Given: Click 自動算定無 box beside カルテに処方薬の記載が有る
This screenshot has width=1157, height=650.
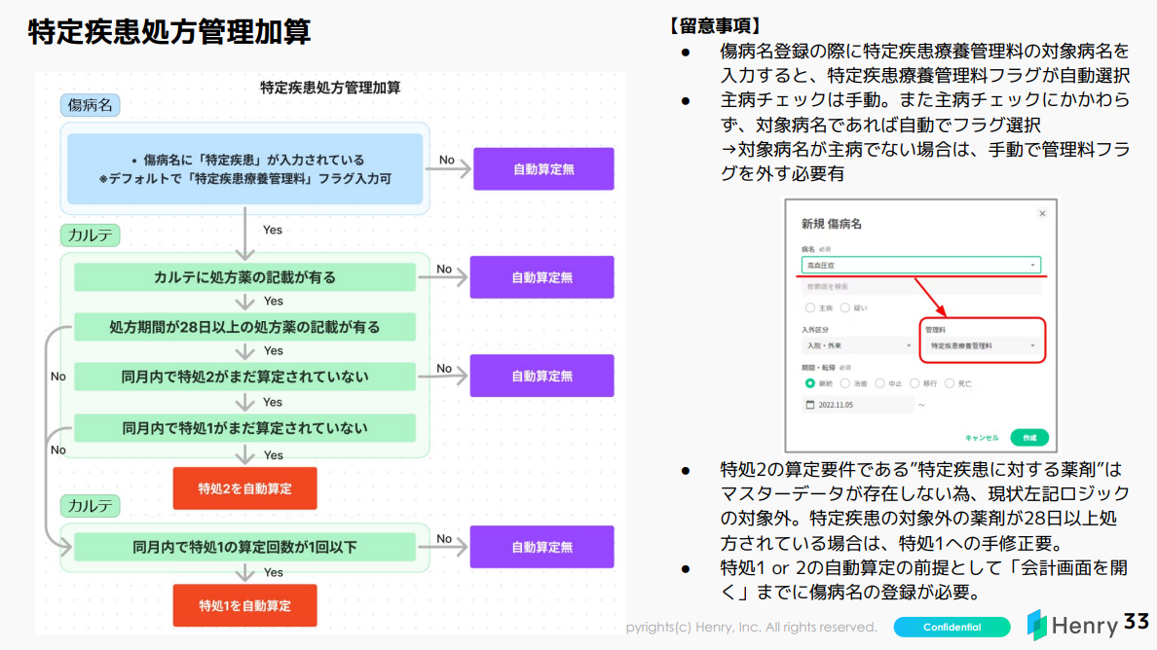Looking at the screenshot, I should [542, 277].
